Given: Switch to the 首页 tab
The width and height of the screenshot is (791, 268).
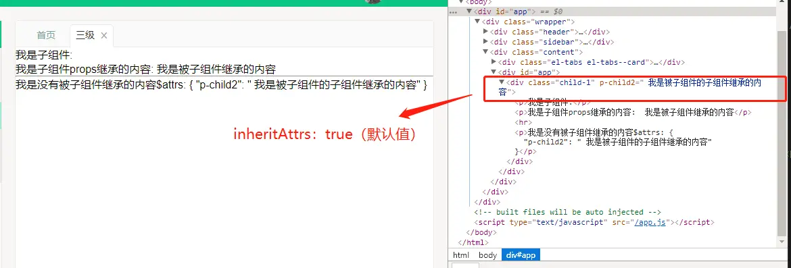Looking at the screenshot, I should (x=46, y=35).
